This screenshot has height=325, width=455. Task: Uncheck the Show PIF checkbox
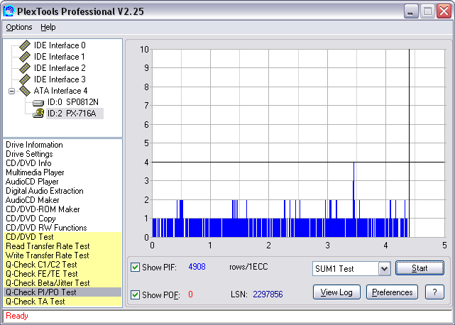[x=135, y=267]
